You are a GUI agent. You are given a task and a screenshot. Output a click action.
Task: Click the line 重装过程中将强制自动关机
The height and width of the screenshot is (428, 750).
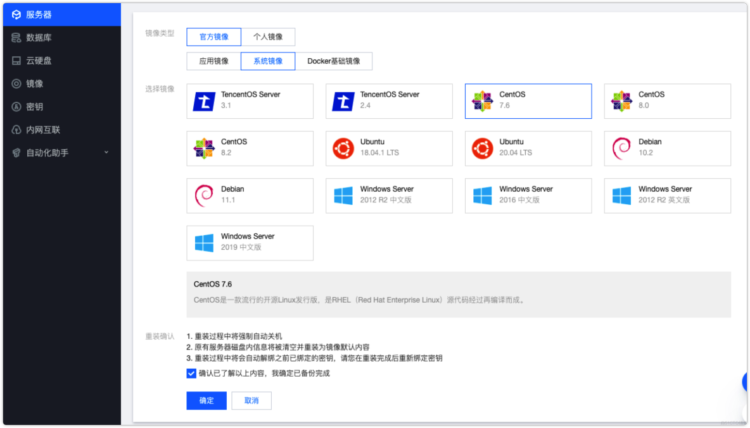tap(234, 336)
